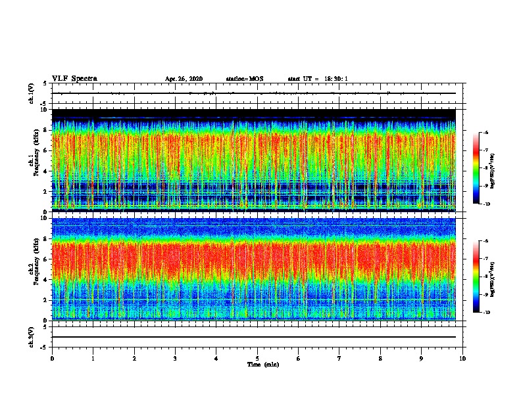Screen dimensions: 521x402
Task: Click the ch.2 spectrogram image
Action: click(254, 269)
